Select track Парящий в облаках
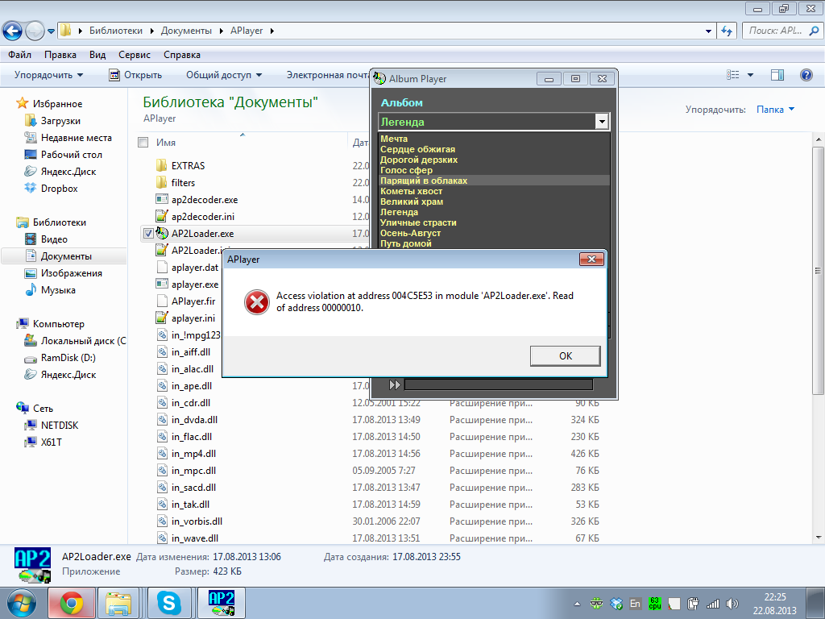Image resolution: width=825 pixels, height=619 pixels. click(x=424, y=181)
